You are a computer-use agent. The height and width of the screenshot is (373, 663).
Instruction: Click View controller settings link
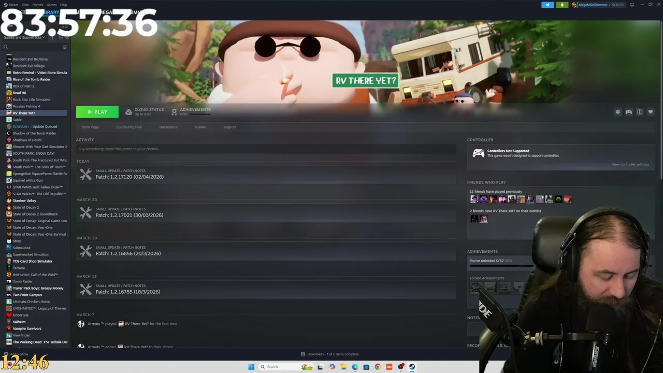tap(630, 164)
